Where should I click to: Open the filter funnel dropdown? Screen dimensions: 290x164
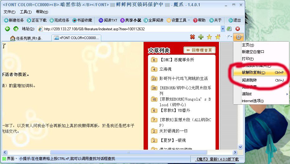click(229, 37)
